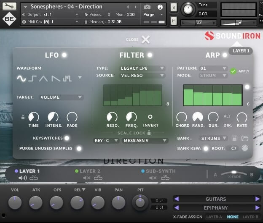Select previous Guitars category arrow
This screenshot has width=263, height=223.
click(177, 199)
